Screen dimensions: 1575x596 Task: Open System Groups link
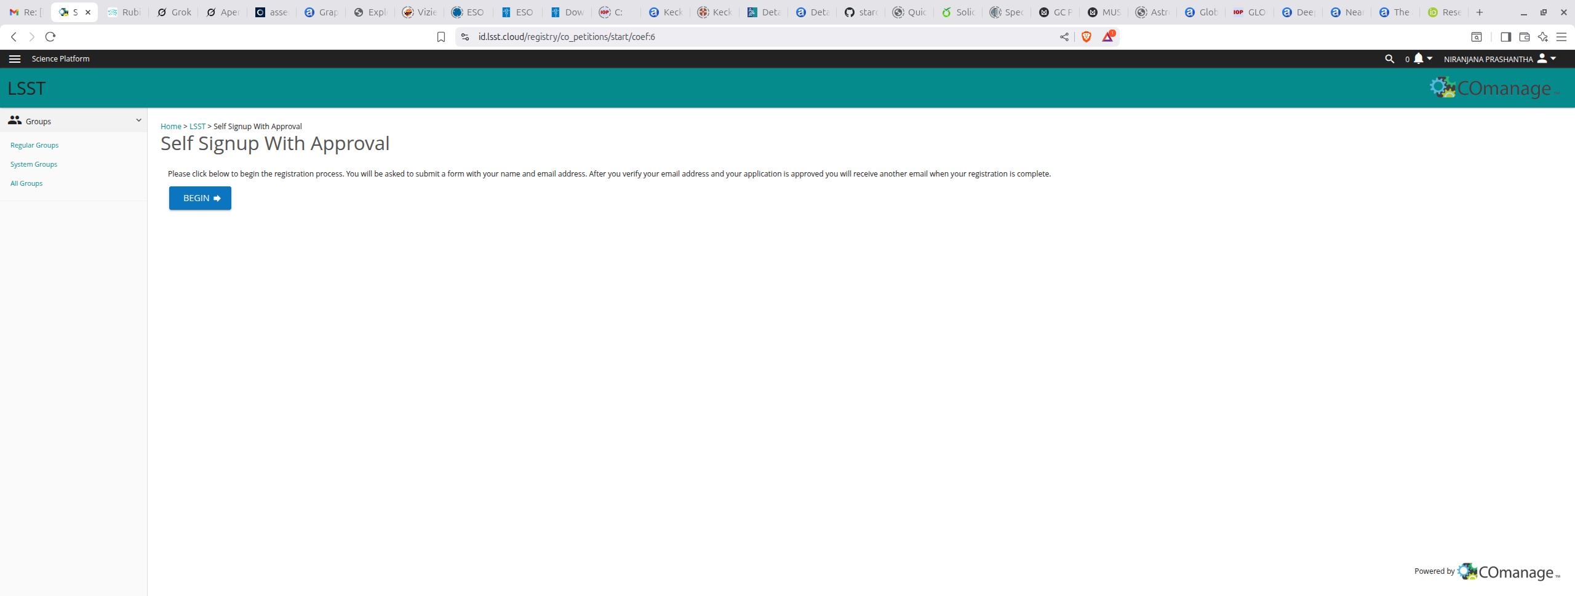(x=34, y=164)
